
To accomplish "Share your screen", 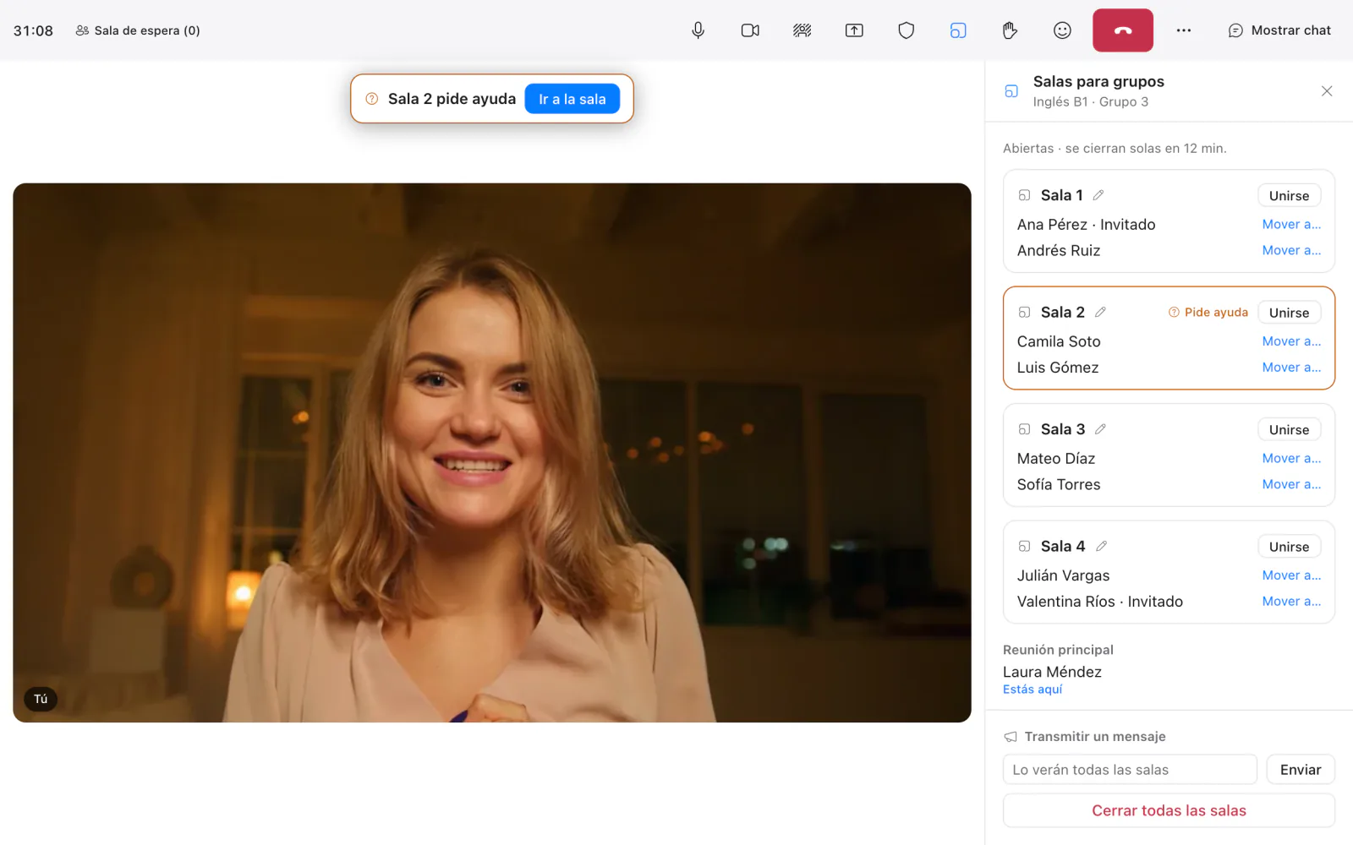I will pos(854,30).
